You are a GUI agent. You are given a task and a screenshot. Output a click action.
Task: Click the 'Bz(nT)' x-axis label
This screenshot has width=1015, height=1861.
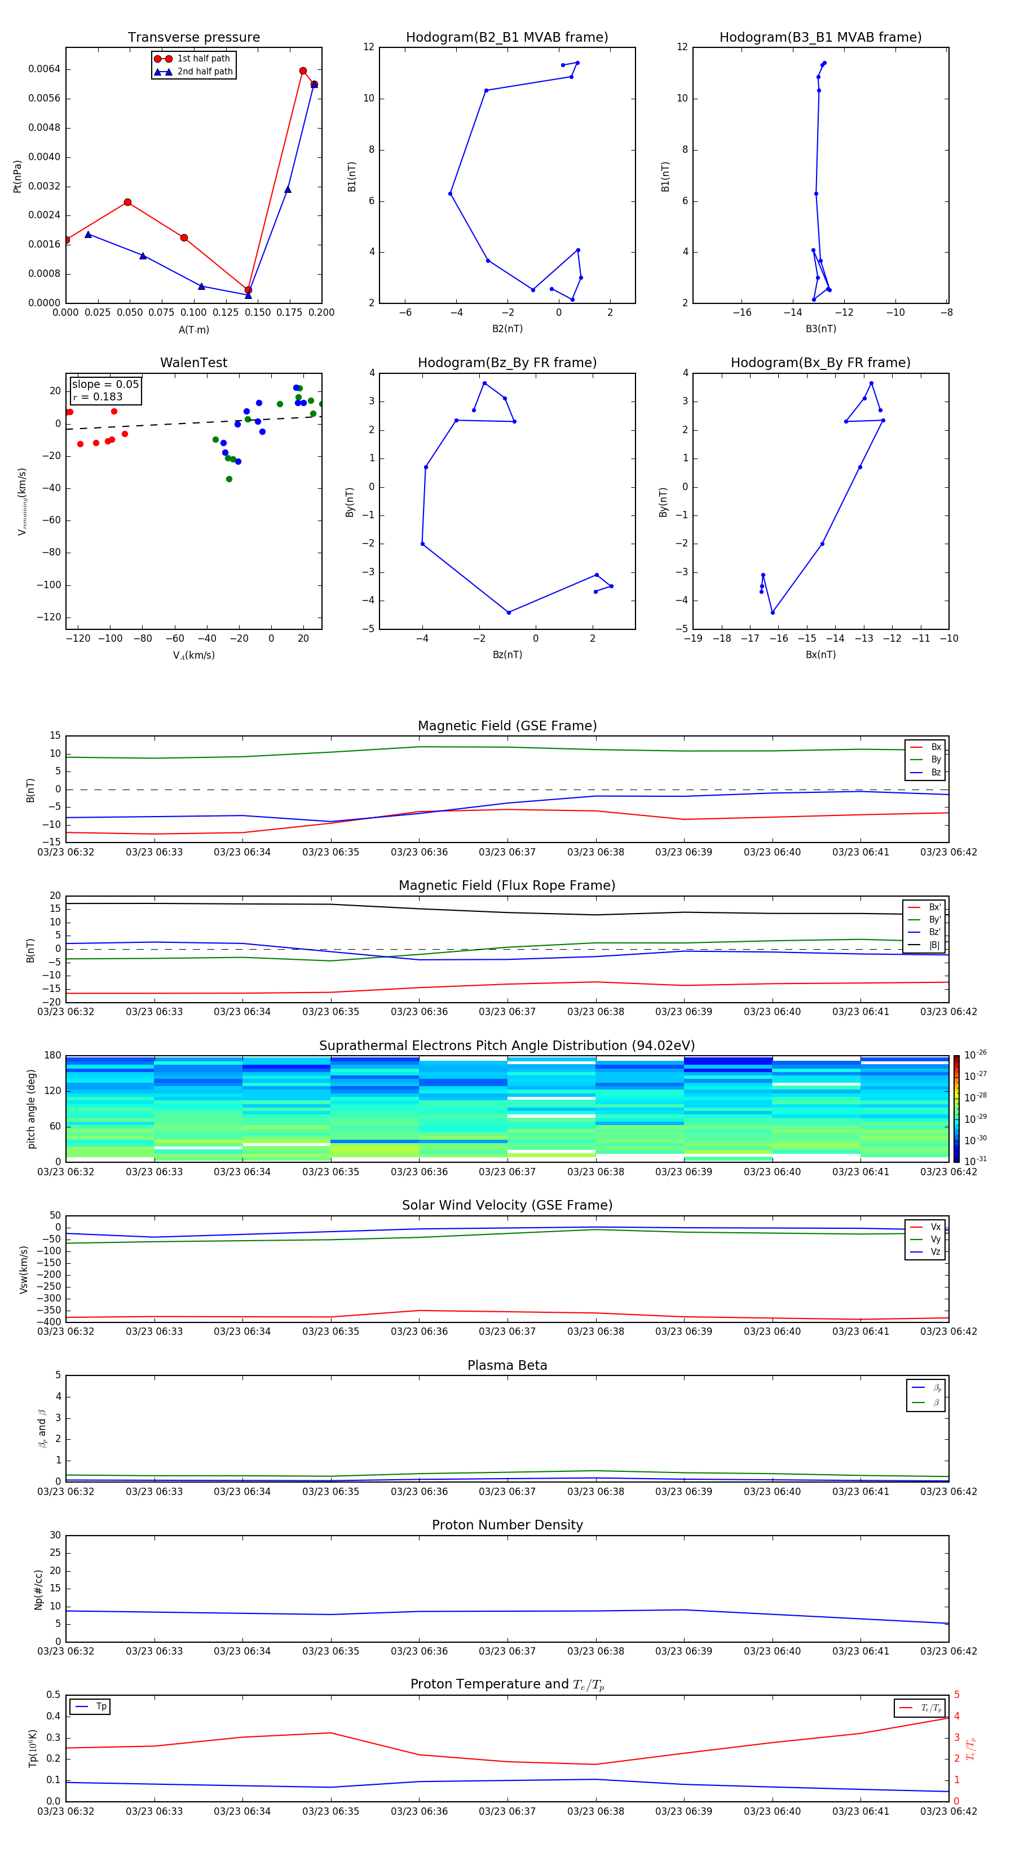coord(507,655)
